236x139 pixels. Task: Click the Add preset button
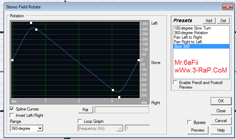pyautogui.click(x=209, y=21)
